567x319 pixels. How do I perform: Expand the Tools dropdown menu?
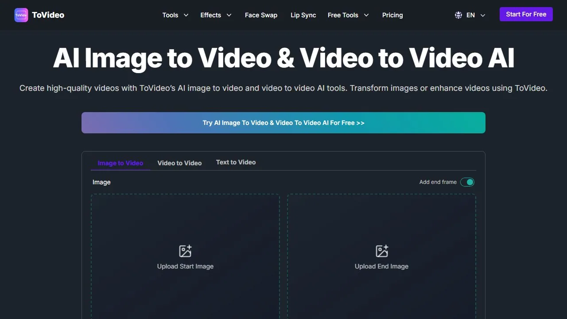pyautogui.click(x=175, y=15)
